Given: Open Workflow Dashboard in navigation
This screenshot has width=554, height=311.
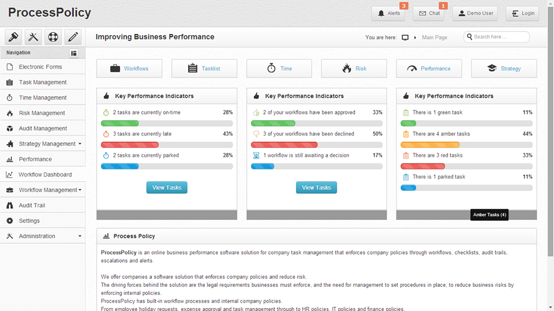Looking at the screenshot, I should 43,175.
